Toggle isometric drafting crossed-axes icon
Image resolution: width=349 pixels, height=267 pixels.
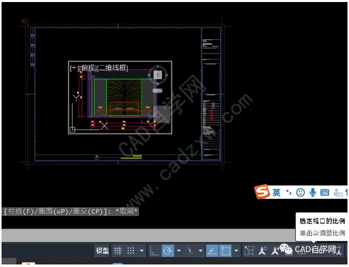coord(190,251)
